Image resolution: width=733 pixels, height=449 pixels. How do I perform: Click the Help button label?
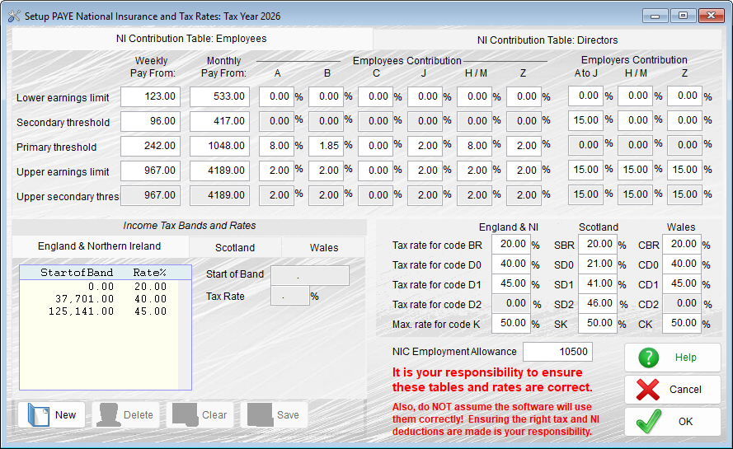coord(685,358)
